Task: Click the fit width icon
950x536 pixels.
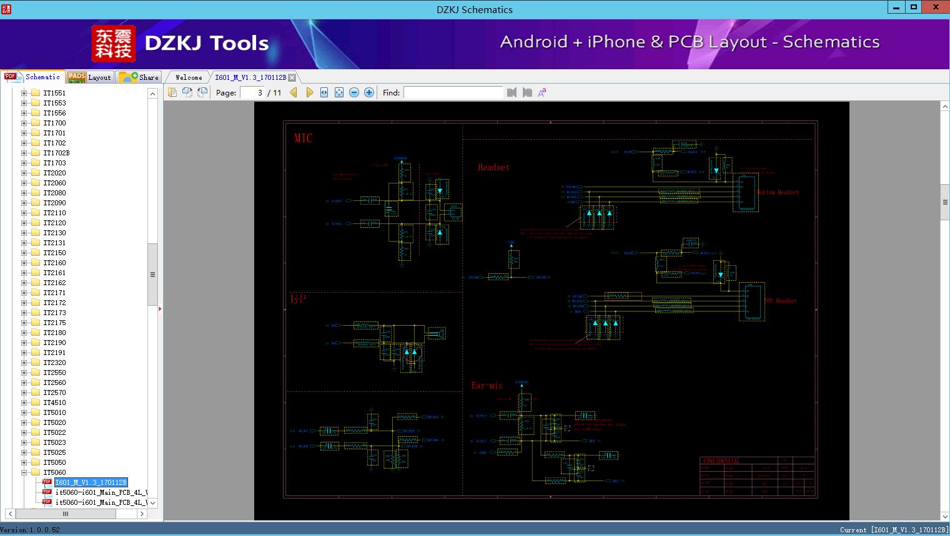Action: coord(324,92)
